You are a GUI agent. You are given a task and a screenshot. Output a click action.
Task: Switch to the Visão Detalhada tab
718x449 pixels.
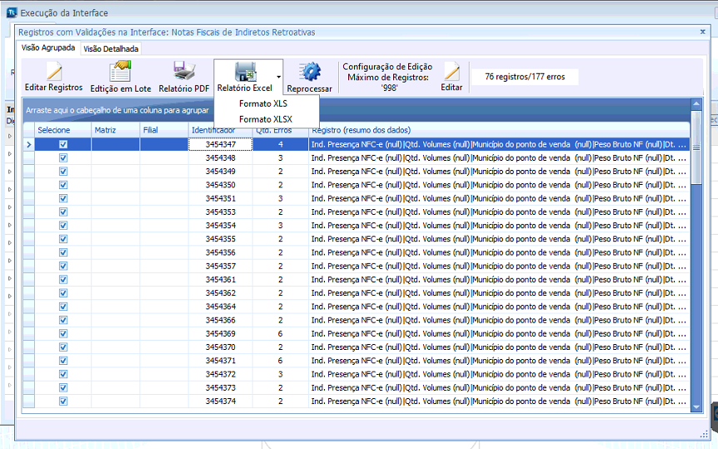pyautogui.click(x=111, y=48)
